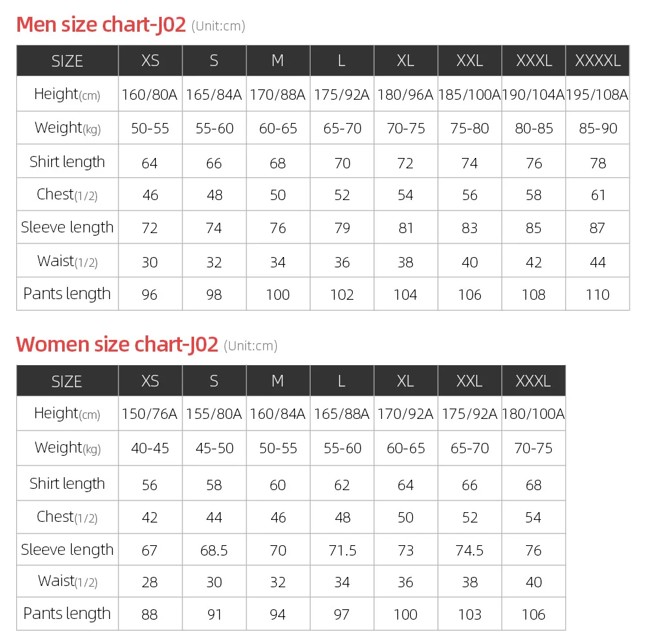
Task: Click the men's Shirt length row label
Action: point(67,162)
